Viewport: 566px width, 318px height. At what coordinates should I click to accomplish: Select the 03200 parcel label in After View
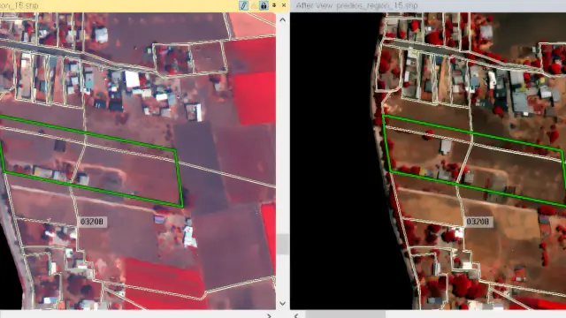tap(478, 222)
